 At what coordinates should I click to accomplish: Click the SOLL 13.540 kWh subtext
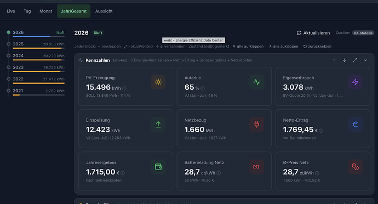tap(108, 96)
